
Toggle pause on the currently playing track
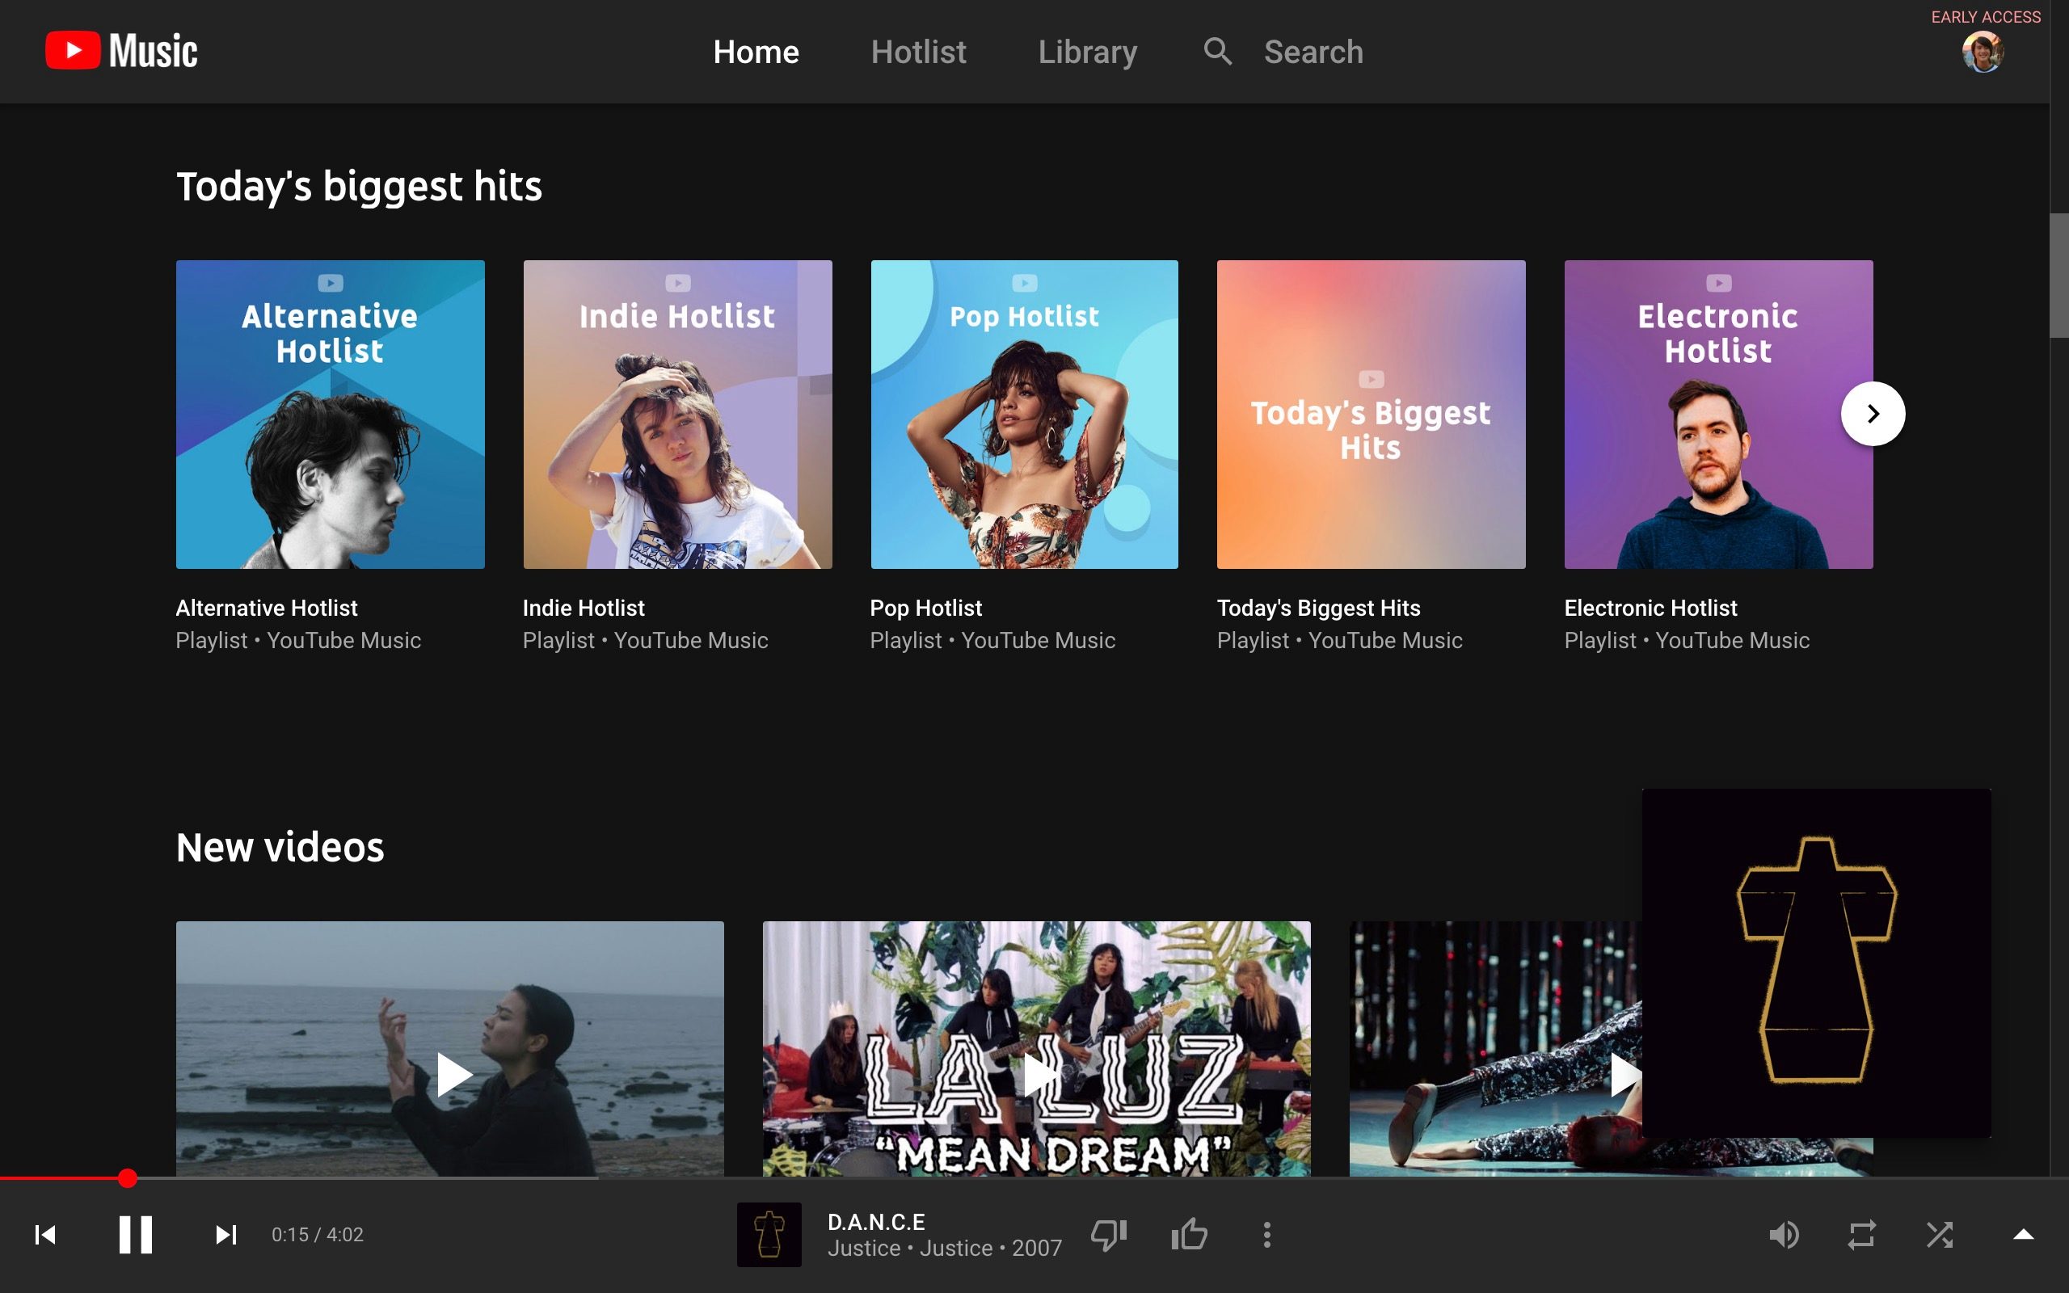click(134, 1233)
